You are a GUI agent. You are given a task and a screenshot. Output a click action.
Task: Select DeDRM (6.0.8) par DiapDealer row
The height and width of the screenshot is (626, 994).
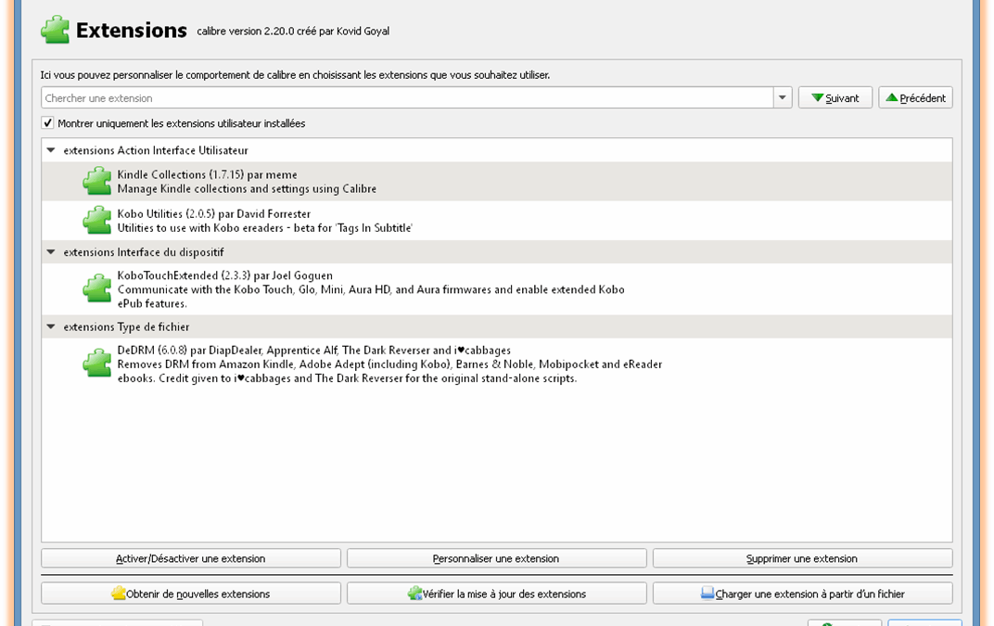pyautogui.click(x=497, y=364)
